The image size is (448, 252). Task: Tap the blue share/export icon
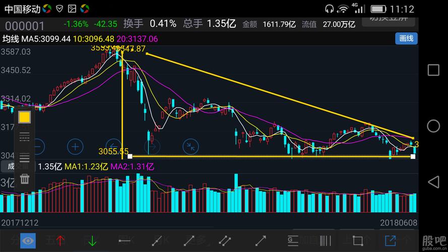pyautogui.click(x=390, y=241)
